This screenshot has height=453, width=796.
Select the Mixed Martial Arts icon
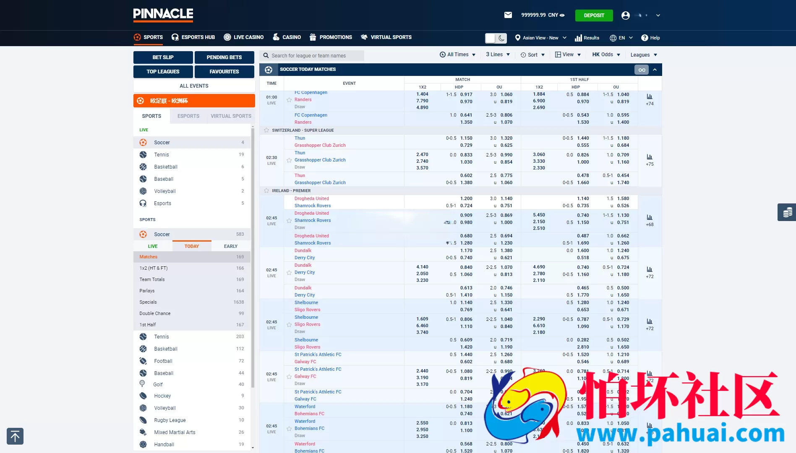[x=143, y=432]
